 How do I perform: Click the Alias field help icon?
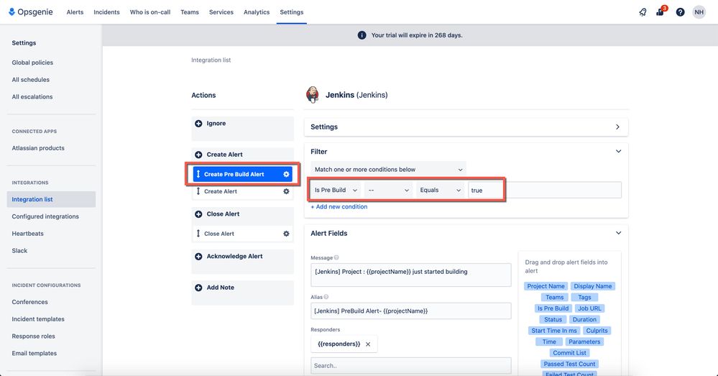326,297
